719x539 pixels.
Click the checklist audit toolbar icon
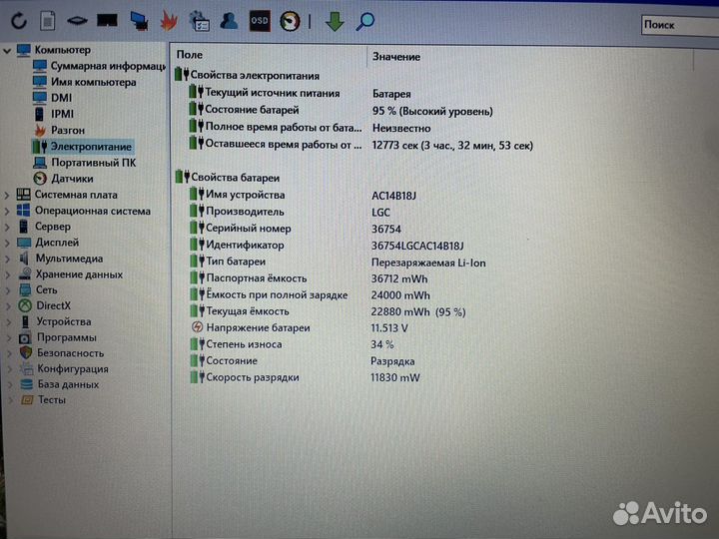click(200, 22)
